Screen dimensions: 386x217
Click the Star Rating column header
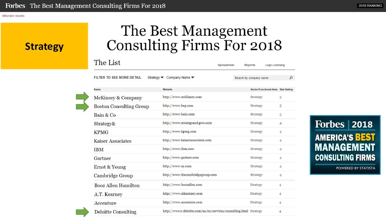pyautogui.click(x=286, y=90)
